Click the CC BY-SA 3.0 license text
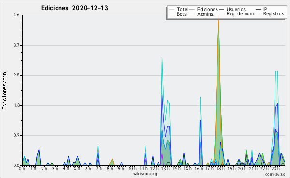This screenshot has height=178, width=290. (275, 174)
